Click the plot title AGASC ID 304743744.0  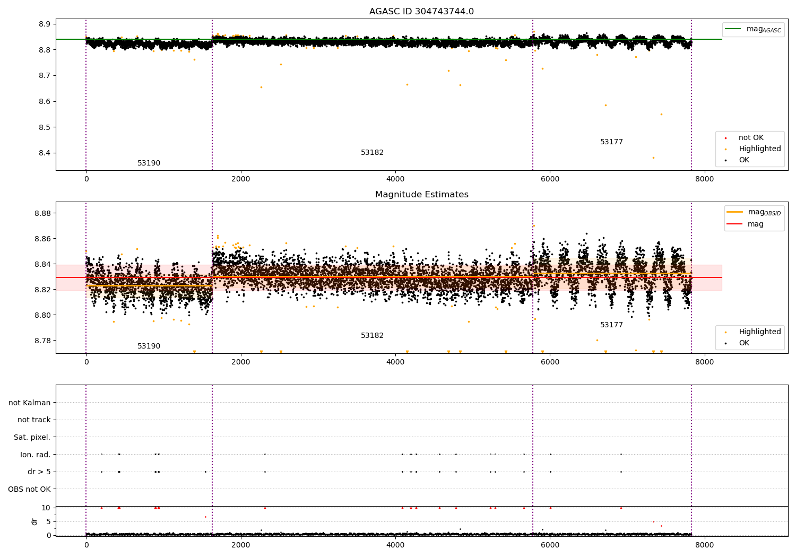pyautogui.click(x=421, y=12)
